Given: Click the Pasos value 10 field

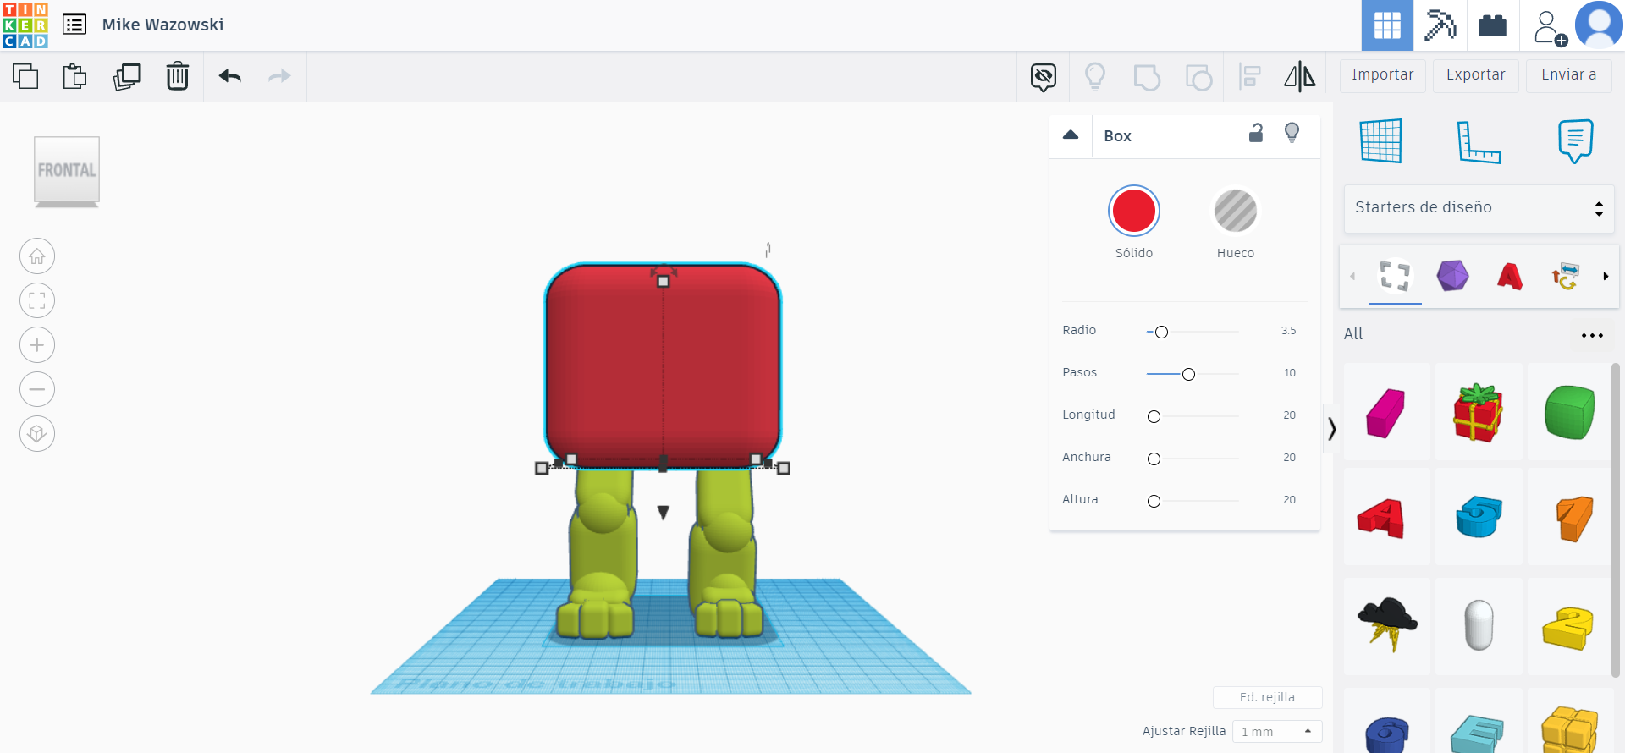Looking at the screenshot, I should click(1290, 373).
